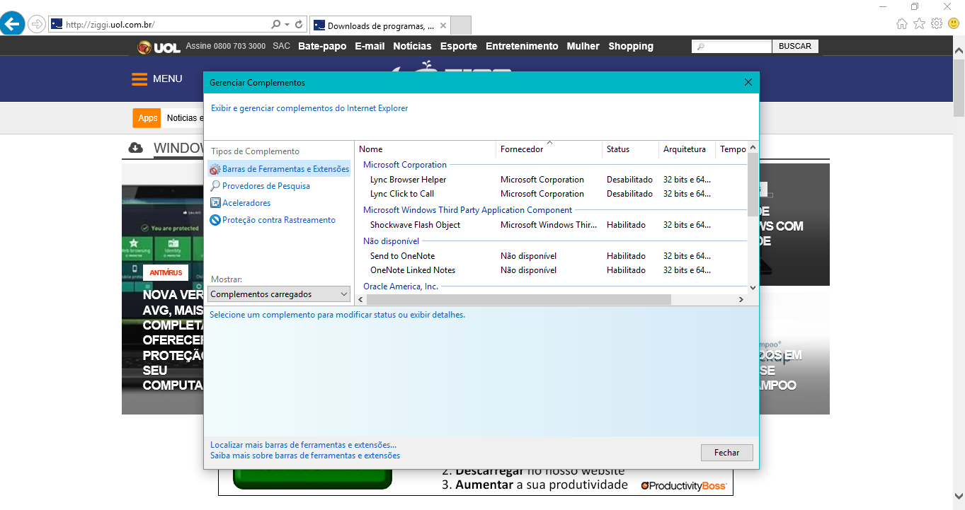The height and width of the screenshot is (510, 965).
Task: Click the search magnifier in address bar
Action: (x=276, y=25)
